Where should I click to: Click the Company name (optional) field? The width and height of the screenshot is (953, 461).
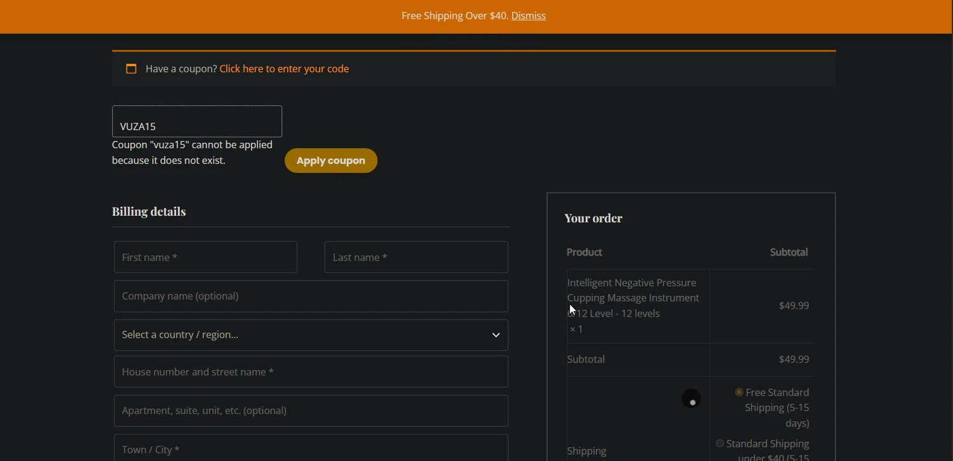pyautogui.click(x=311, y=296)
